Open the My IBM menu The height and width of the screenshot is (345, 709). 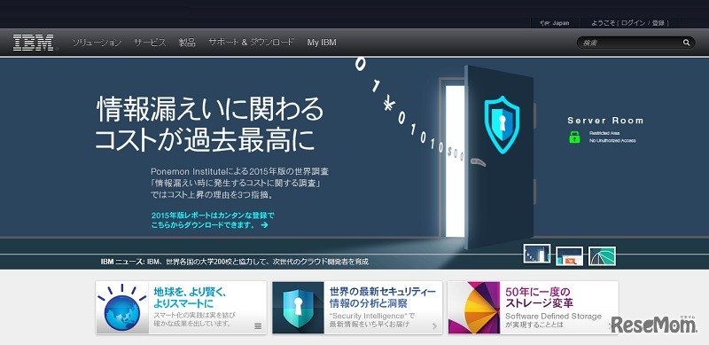pos(322,43)
